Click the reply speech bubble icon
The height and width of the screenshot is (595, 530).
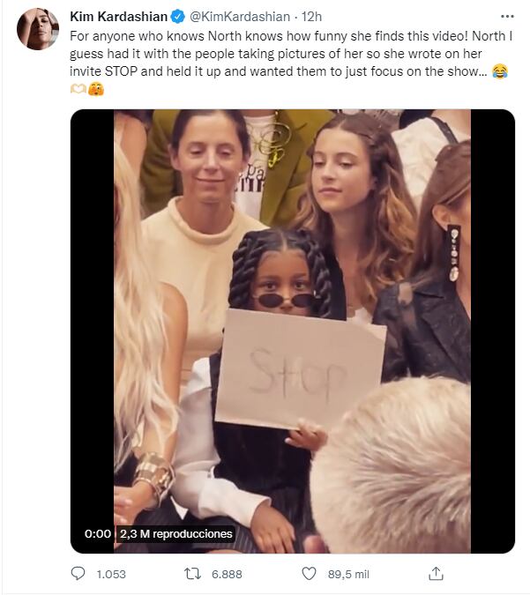tap(78, 574)
